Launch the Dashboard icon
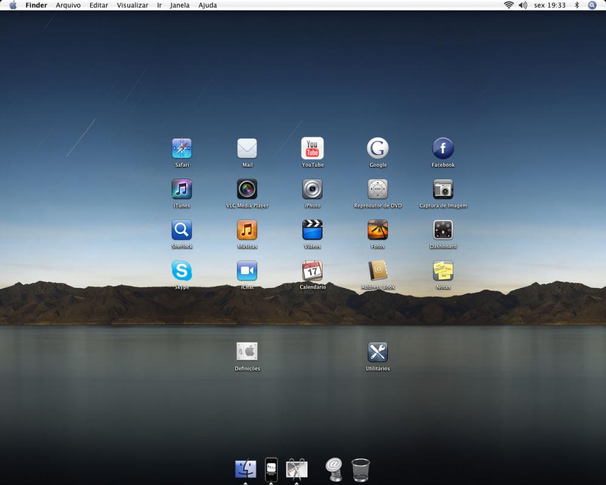The width and height of the screenshot is (606, 485). [443, 230]
